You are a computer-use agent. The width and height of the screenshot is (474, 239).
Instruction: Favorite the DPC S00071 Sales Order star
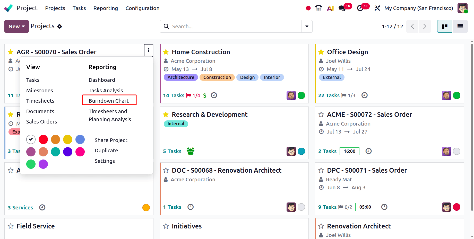click(x=321, y=170)
